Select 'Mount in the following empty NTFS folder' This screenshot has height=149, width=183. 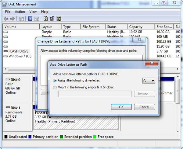click(x=55, y=87)
